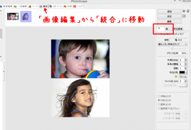Switch to the 一括編集 batch editor tab
191x130 pixels.
tap(20, 6)
